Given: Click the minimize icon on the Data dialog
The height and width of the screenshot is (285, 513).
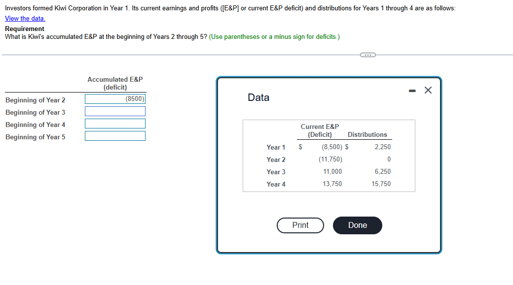Looking at the screenshot, I should 413,90.
